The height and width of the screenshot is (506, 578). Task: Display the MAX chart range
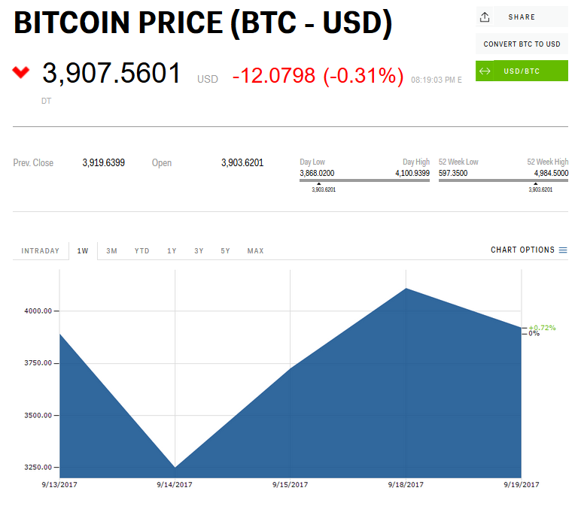click(x=256, y=251)
